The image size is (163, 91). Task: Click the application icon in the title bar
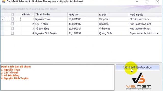[4, 1]
